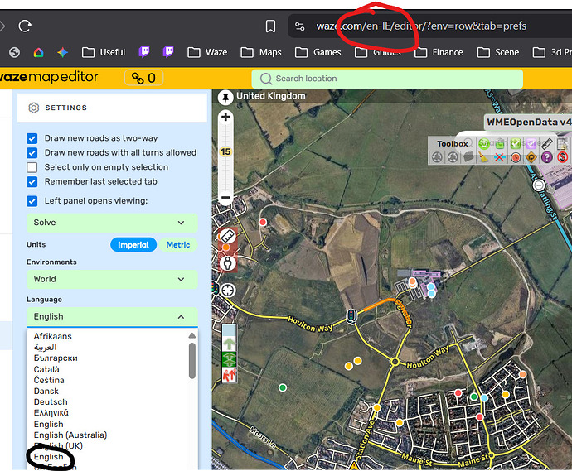The width and height of the screenshot is (572, 471).
Task: Toggle Draw new roads with all turns allowed
Action: tap(32, 152)
